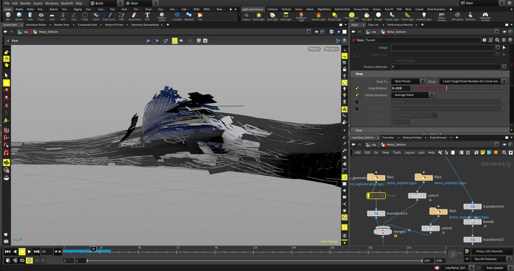Click the range slider's right end handle
514x271 pixels.
point(422,261)
